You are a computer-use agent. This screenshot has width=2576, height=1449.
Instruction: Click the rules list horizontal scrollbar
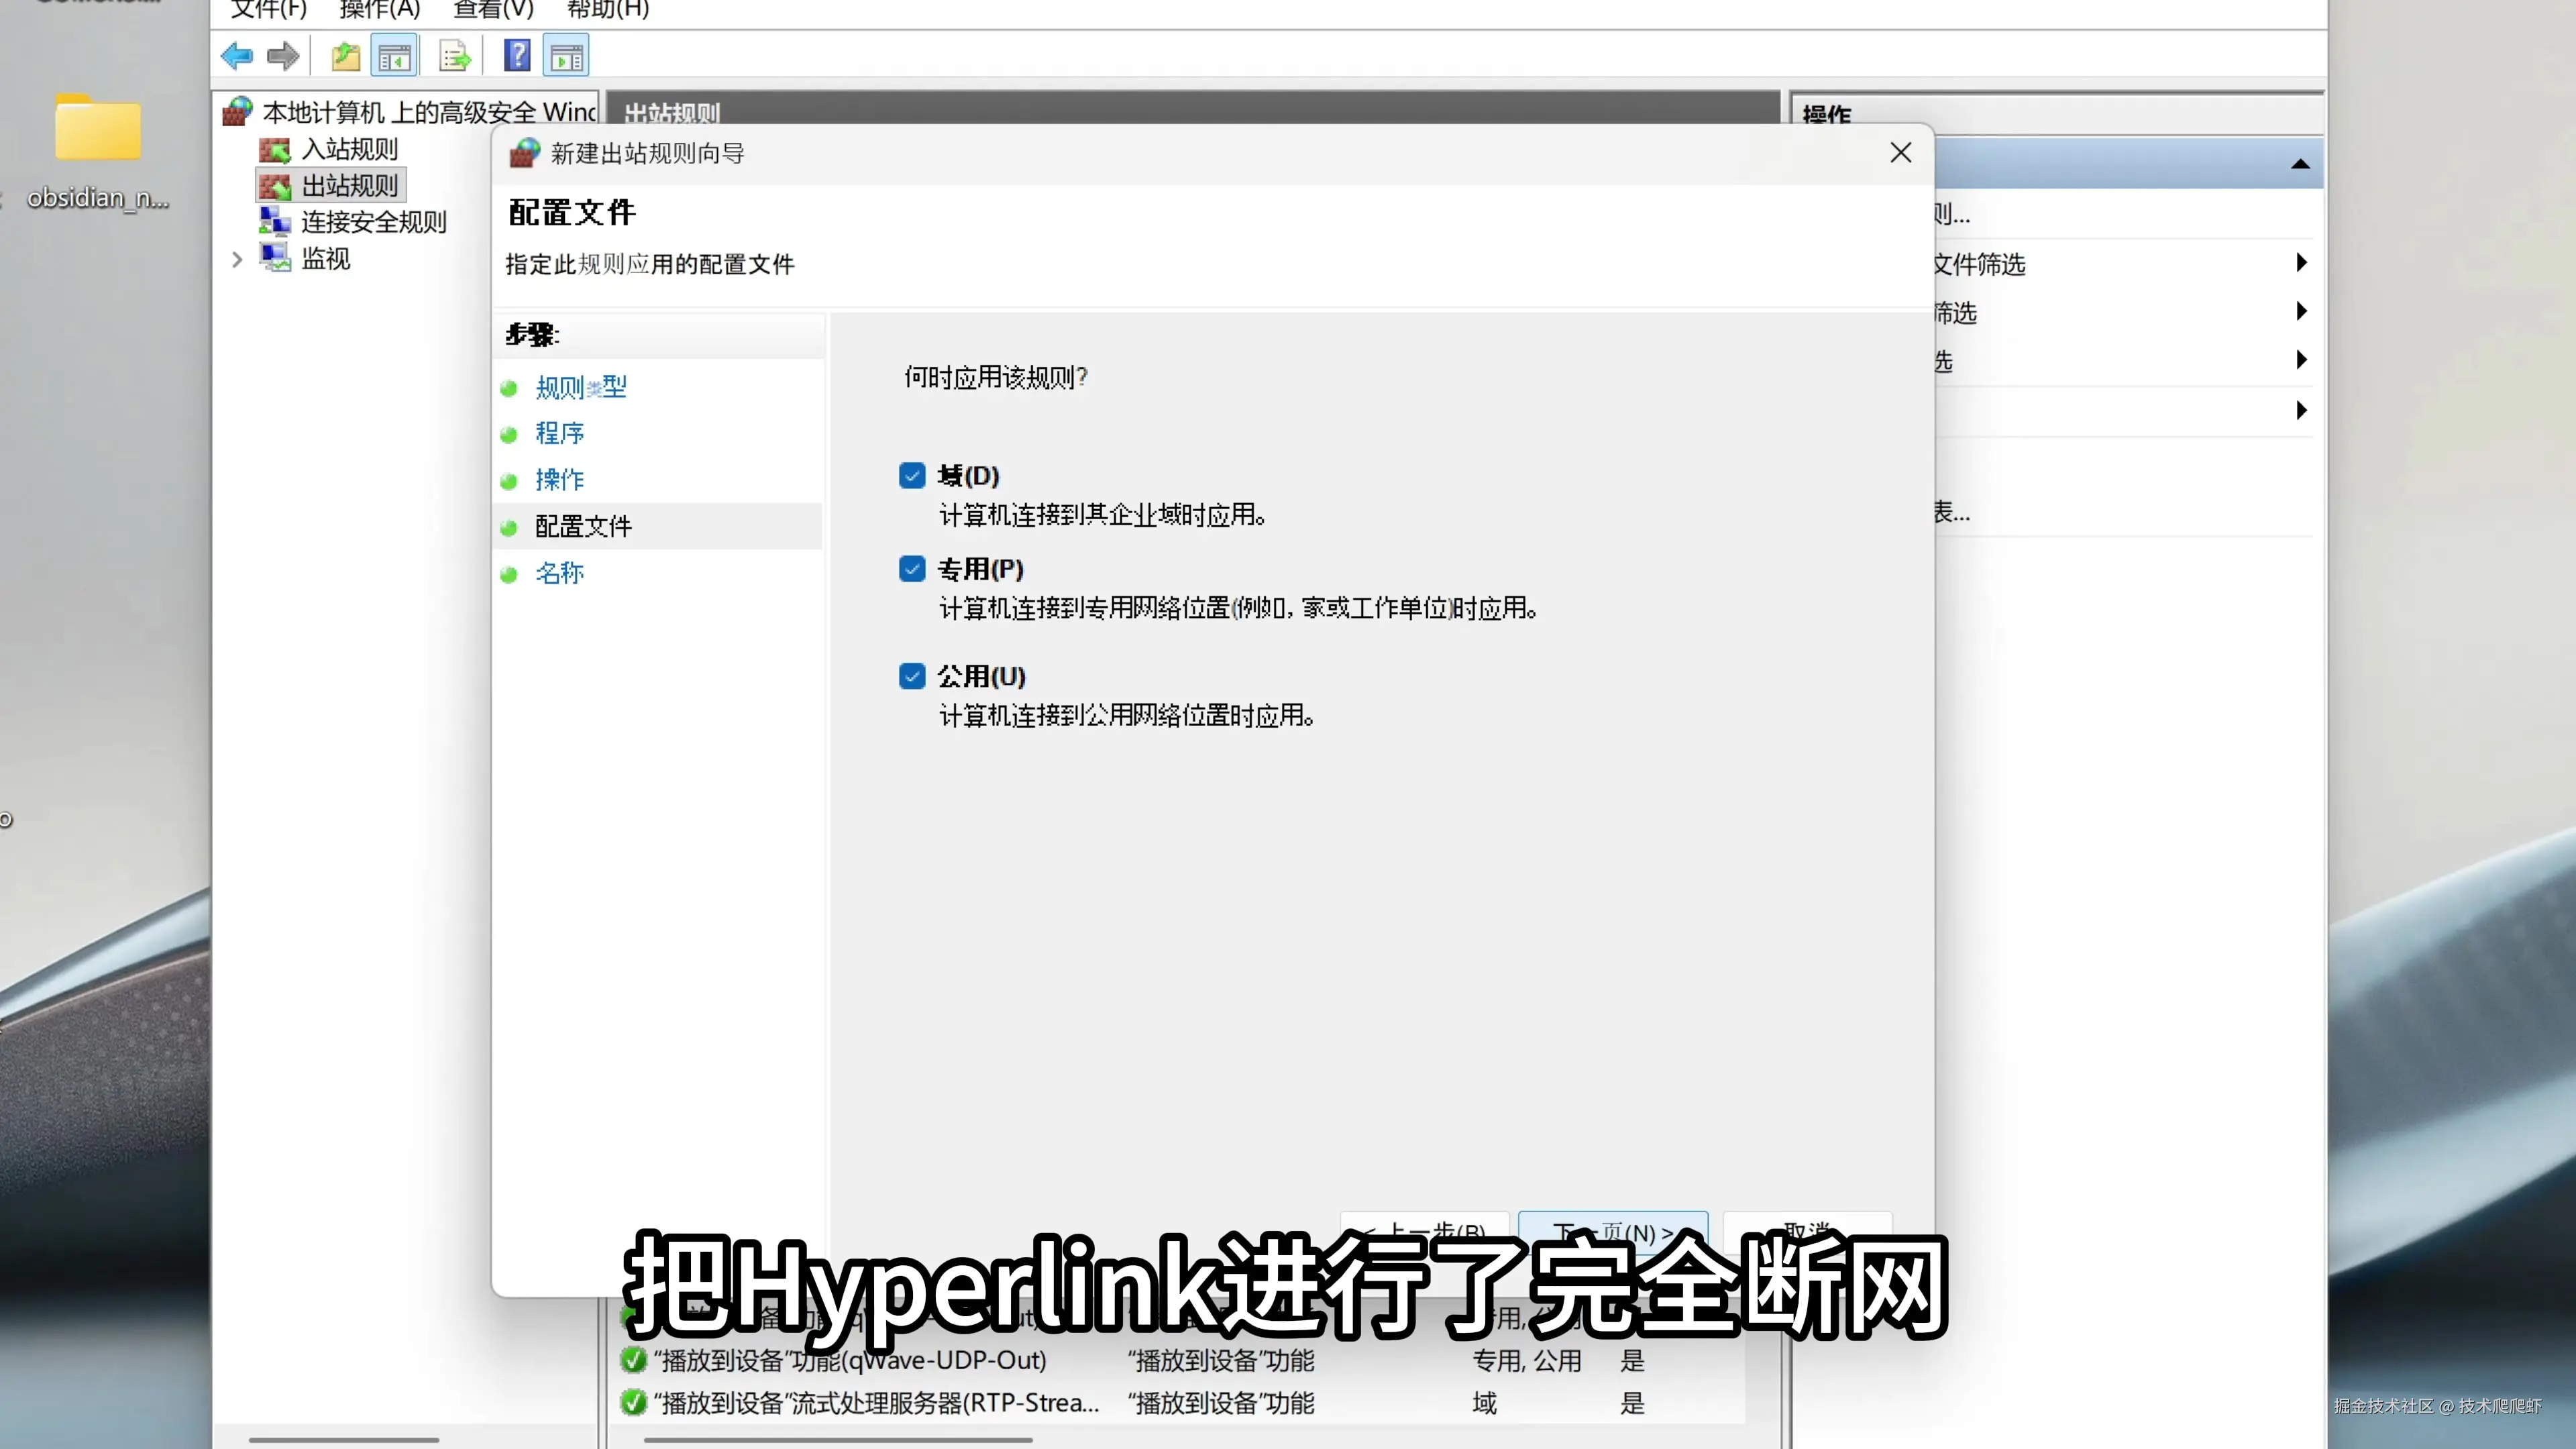point(838,1439)
